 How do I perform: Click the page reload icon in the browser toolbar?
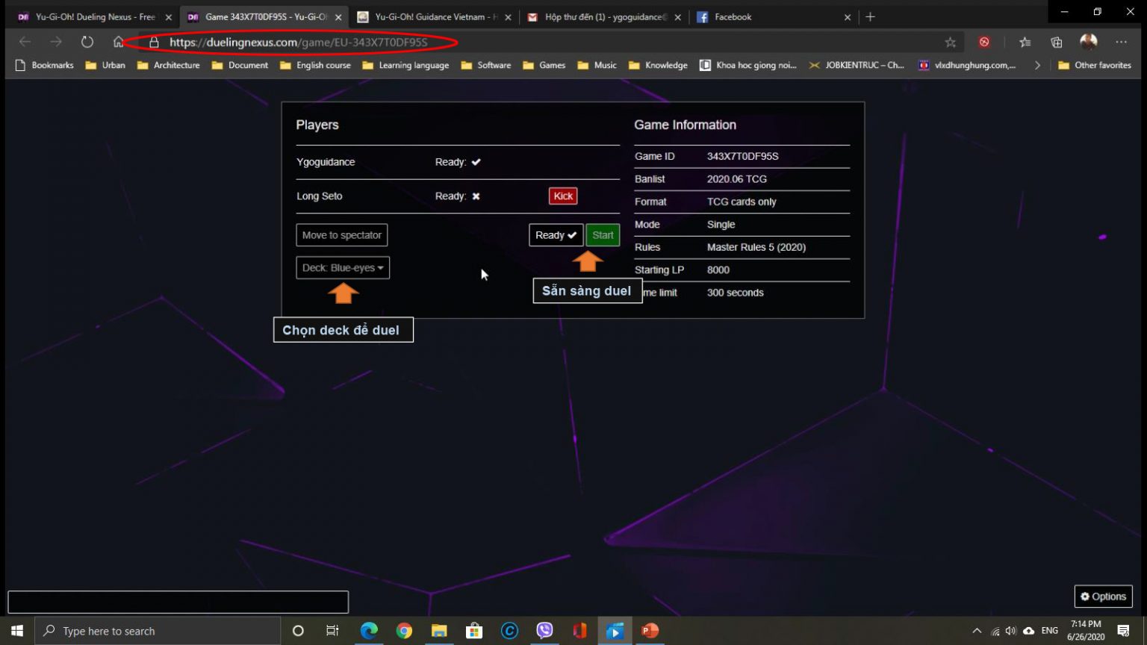click(87, 42)
